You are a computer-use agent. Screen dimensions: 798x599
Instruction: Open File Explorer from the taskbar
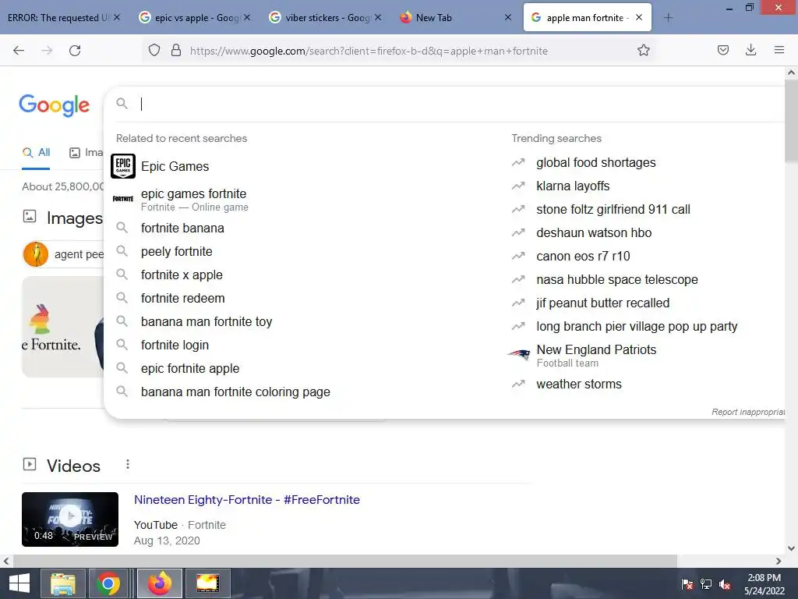click(x=63, y=583)
